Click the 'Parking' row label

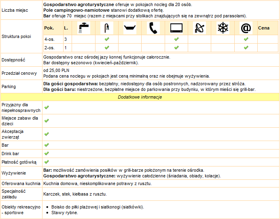(9, 87)
